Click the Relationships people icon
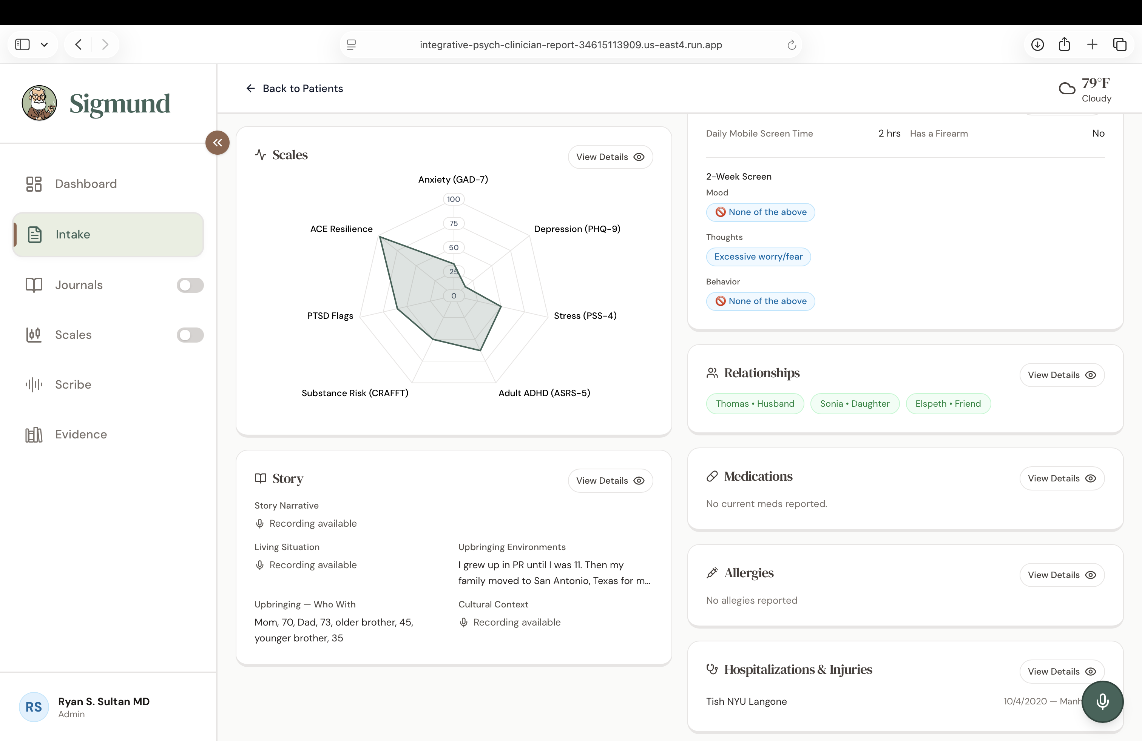The image size is (1142, 741). click(x=712, y=373)
